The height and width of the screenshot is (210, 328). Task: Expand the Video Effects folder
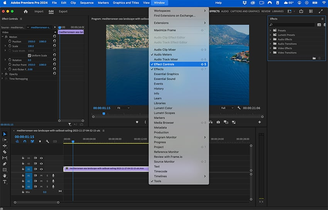270,48
